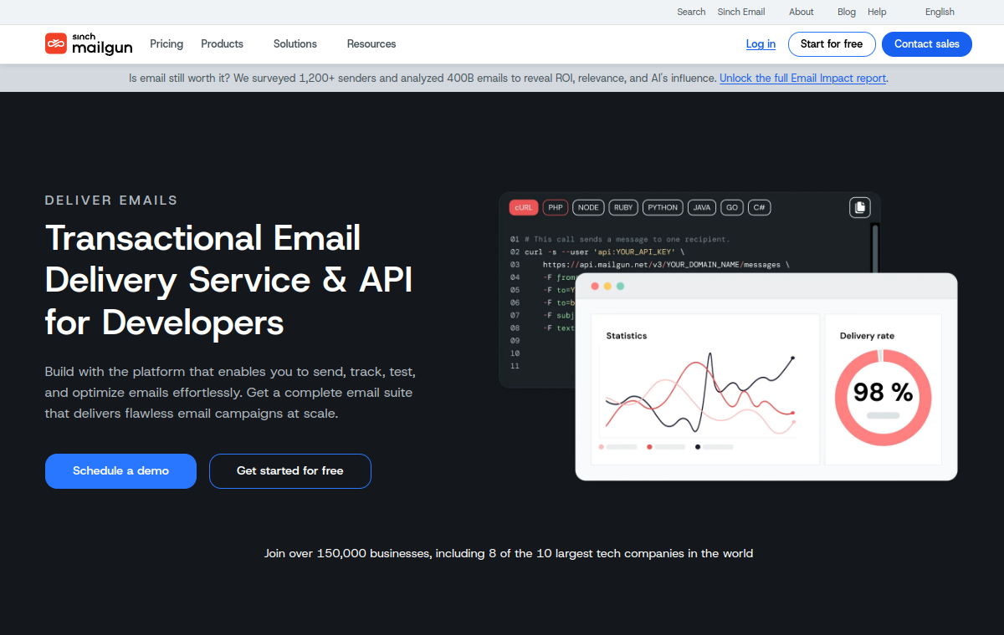Screen dimensions: 1004x635
Task: Switch code example to JAVA
Action: [702, 207]
